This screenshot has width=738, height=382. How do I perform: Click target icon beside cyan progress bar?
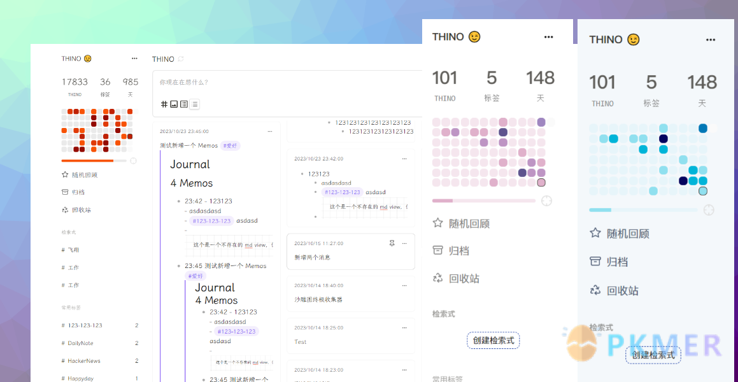709,210
